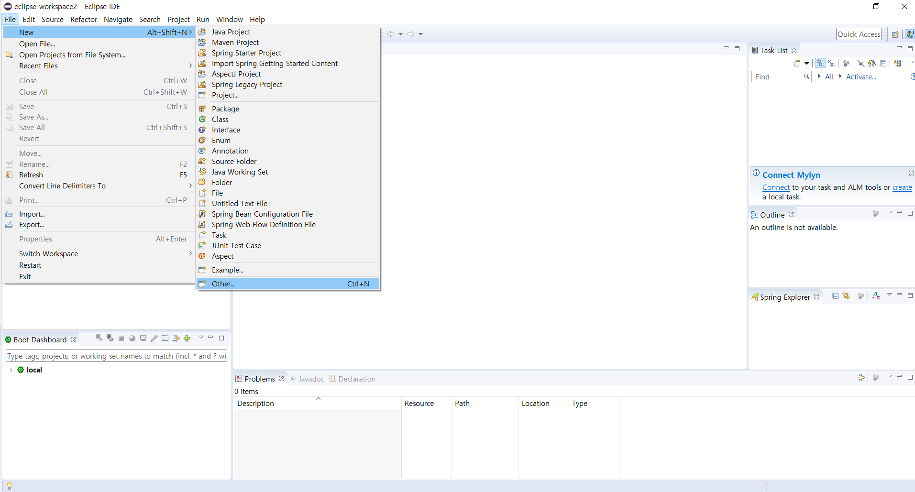Click the Stop icon in Boot Dashboard
915x492 pixels.
pos(121,338)
